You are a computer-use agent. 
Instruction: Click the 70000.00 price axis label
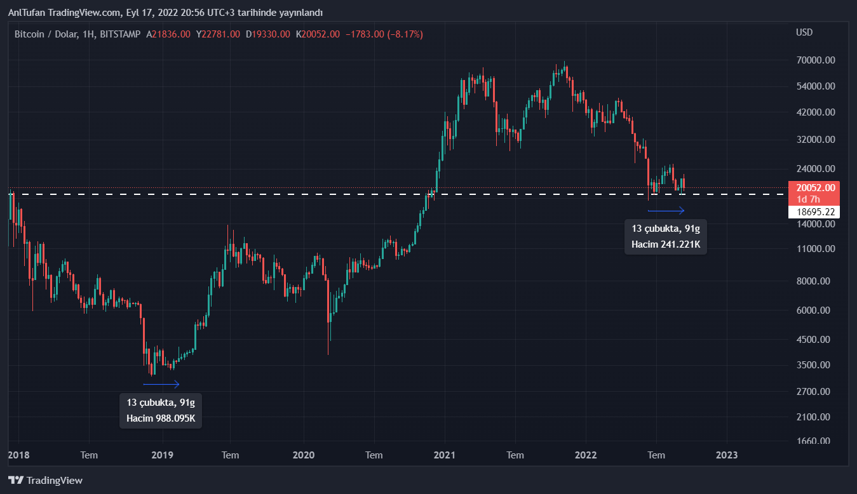tap(816, 60)
